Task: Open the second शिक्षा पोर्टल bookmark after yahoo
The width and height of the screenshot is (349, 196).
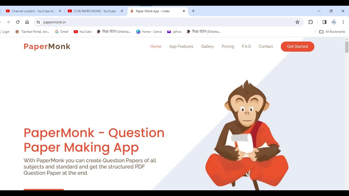Action: (203, 32)
